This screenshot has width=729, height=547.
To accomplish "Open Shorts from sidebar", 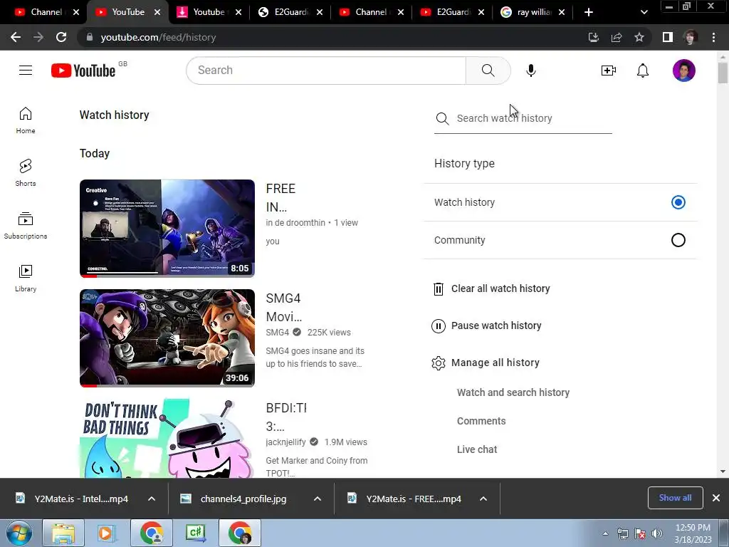I will coord(26,173).
